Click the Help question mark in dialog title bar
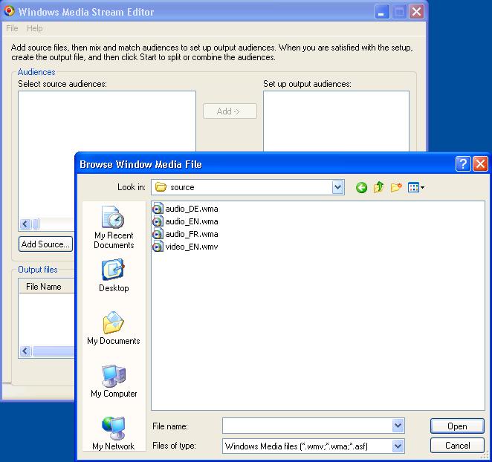492x462 pixels. [x=463, y=164]
